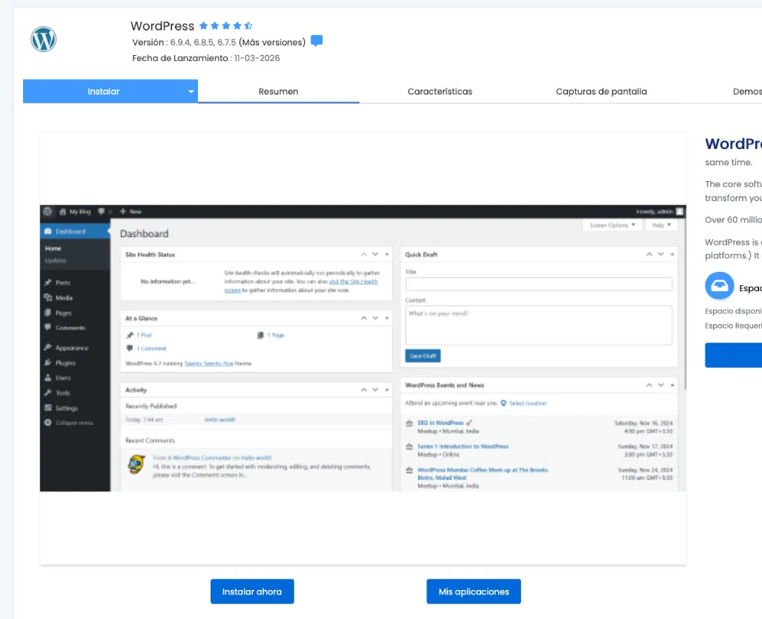Click the WordPress logo icon

click(x=44, y=39)
